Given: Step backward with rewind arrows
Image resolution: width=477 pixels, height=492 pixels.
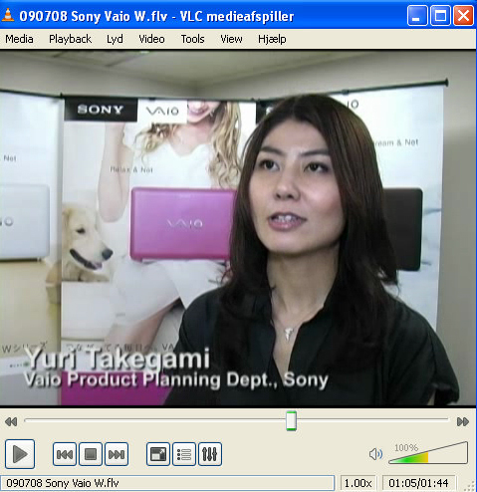Looking at the screenshot, I should 11,422.
